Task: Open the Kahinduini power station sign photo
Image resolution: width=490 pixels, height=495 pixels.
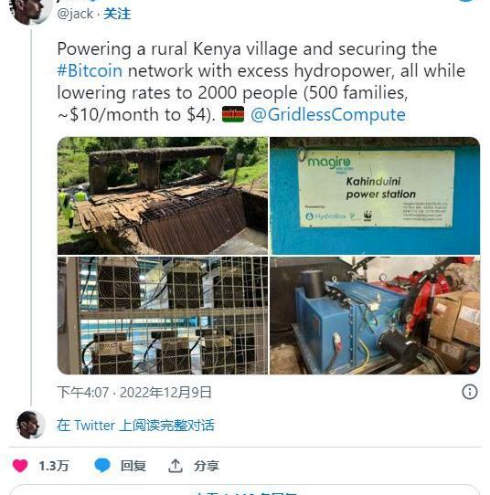Action: click(x=375, y=195)
